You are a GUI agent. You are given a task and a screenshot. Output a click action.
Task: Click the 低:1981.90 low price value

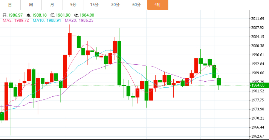click(x=60, y=15)
